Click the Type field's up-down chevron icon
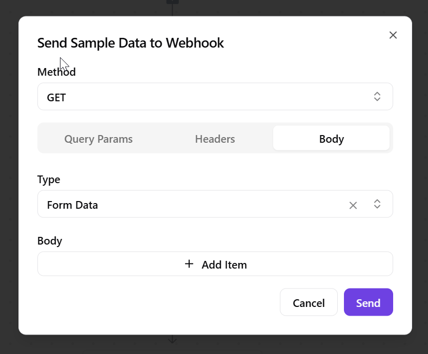The width and height of the screenshot is (428, 354). point(377,204)
